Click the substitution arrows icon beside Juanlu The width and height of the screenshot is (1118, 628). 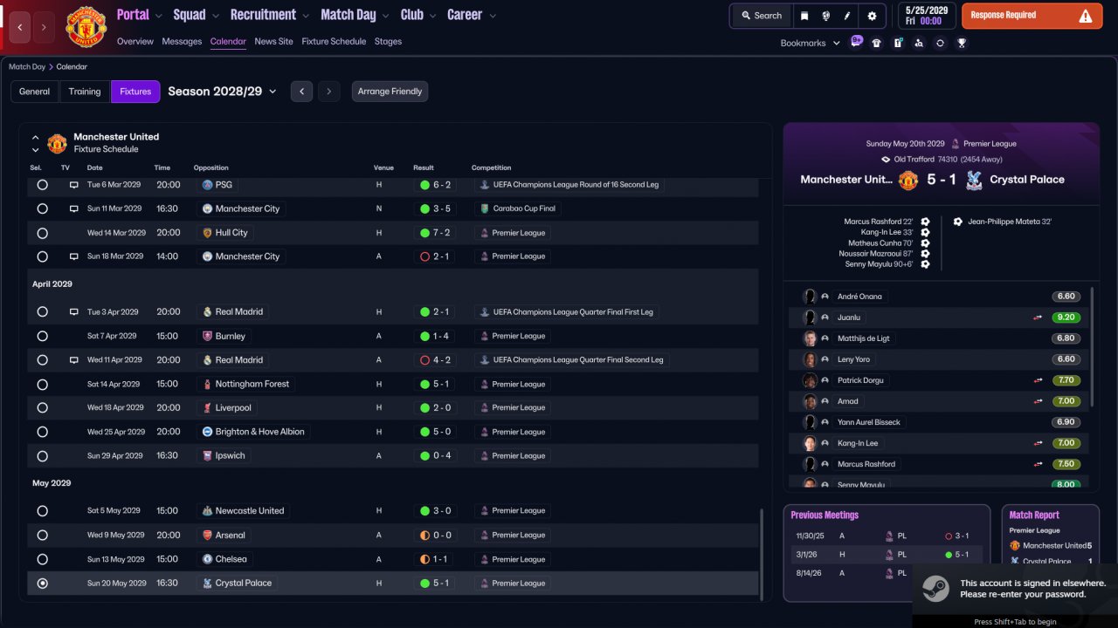[1038, 317]
